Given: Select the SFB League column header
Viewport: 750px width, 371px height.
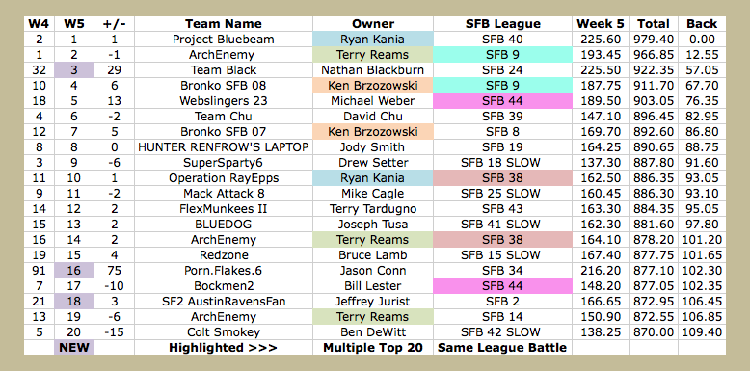Looking at the screenshot, I should pyautogui.click(x=502, y=24).
